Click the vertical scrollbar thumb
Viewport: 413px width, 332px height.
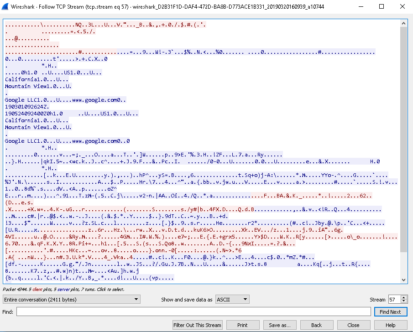pos(403,139)
